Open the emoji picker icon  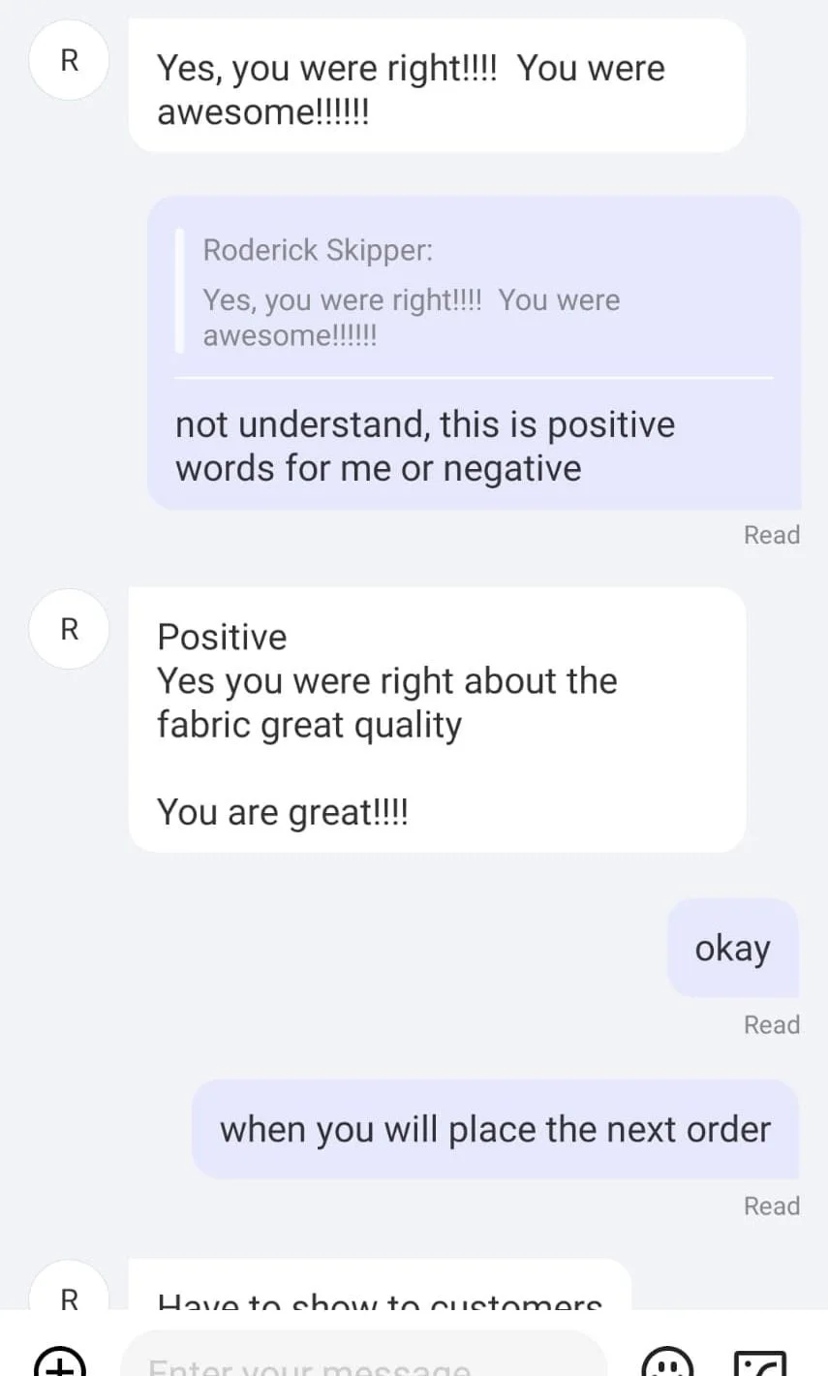(667, 1363)
